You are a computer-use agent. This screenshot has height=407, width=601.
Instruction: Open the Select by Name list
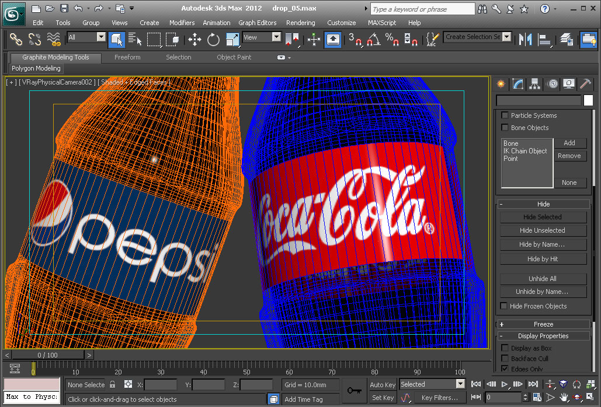135,39
